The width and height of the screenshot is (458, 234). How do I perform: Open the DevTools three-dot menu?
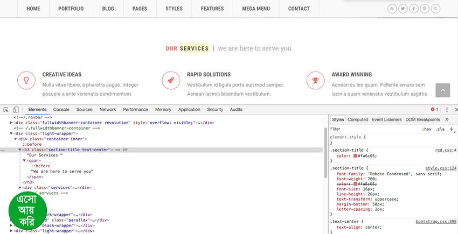pos(447,110)
